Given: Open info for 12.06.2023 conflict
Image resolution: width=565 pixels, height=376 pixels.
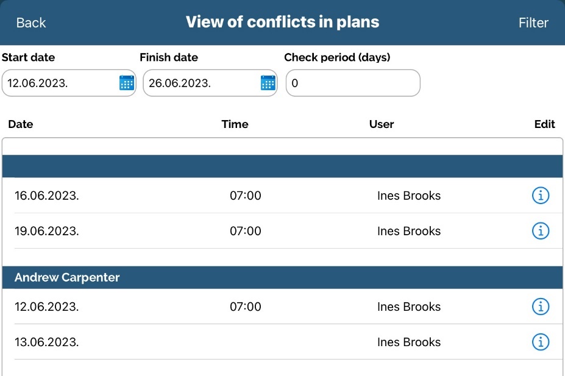Looking at the screenshot, I should point(541,307).
